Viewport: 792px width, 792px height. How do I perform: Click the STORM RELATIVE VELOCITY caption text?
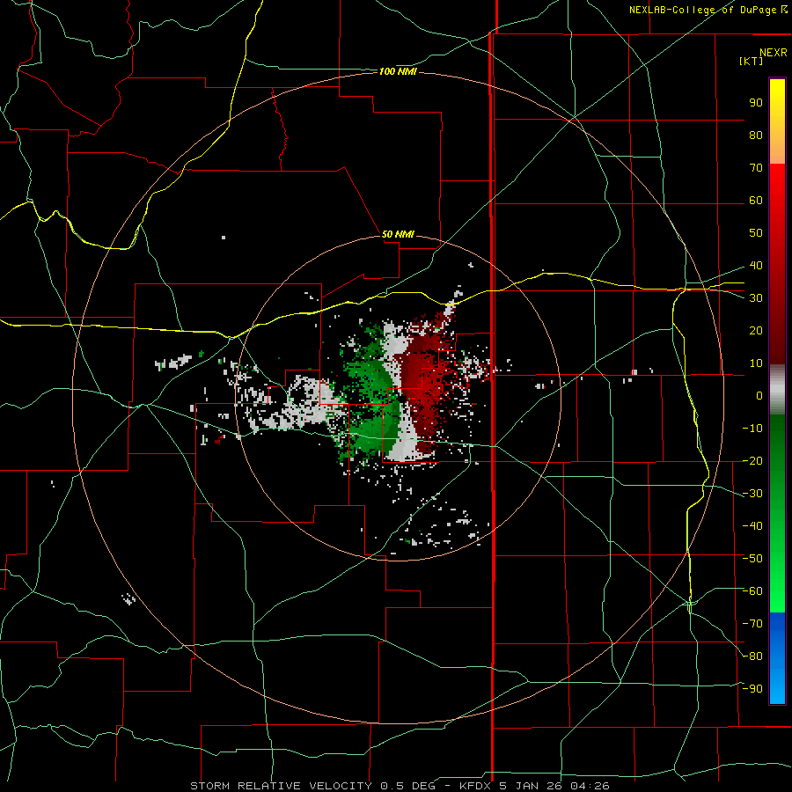281,786
